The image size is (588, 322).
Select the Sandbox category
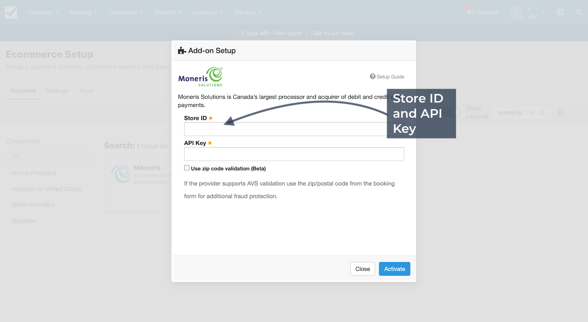pos(24,221)
